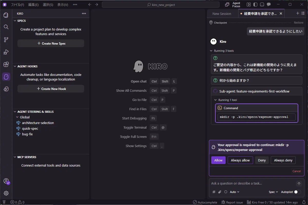Send message with the up arrow button
The width and height of the screenshot is (308, 205).
299,183
